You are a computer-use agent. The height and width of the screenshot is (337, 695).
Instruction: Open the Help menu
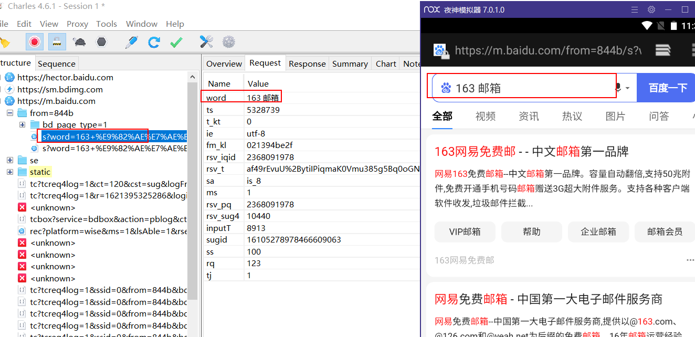pos(175,24)
